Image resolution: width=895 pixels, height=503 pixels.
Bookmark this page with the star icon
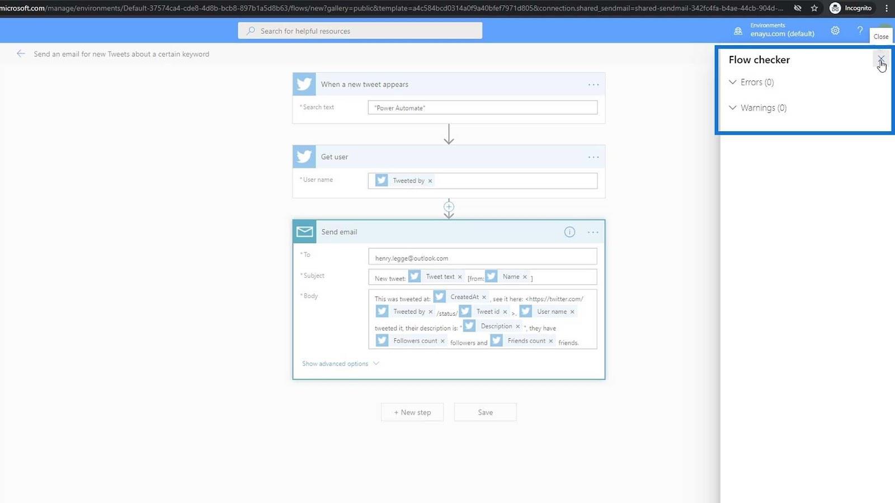pyautogui.click(x=814, y=8)
